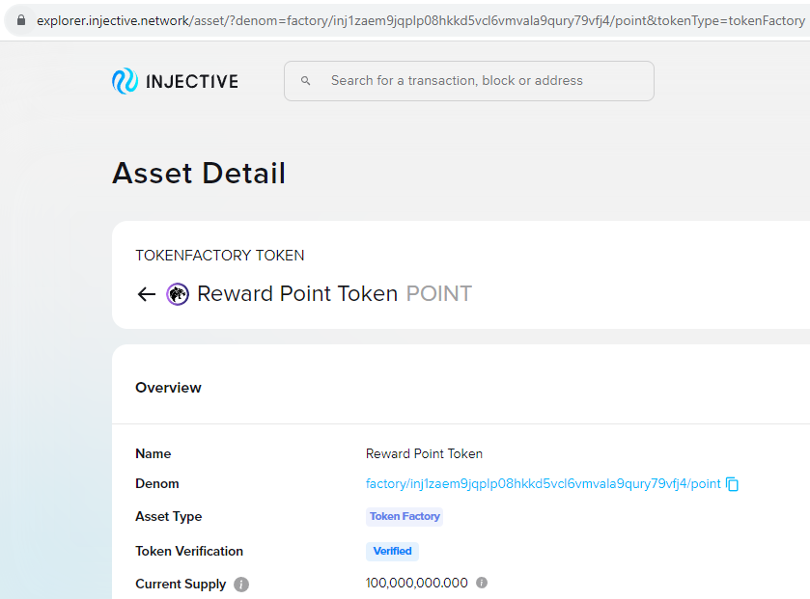810x599 pixels.
Task: Click the Token Verification label
Action: tap(189, 551)
